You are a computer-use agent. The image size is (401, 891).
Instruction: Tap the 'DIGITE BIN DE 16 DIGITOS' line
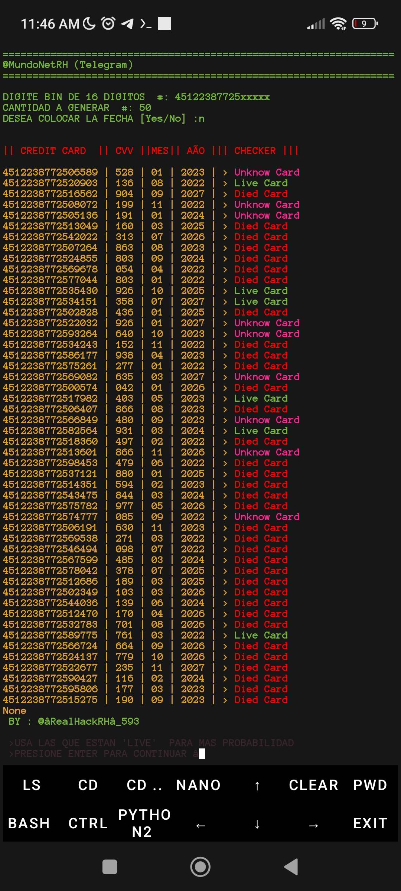coord(136,97)
